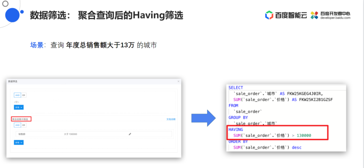Screen dimensions: 364x168
Task: Click the desc keyword in the SQL
Action: [x=297, y=148]
